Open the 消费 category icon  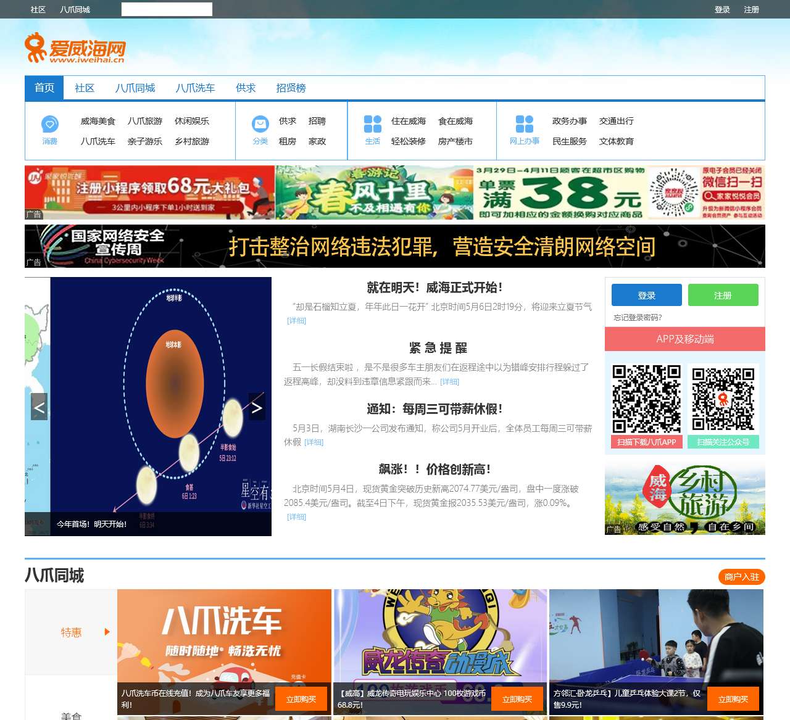(50, 124)
